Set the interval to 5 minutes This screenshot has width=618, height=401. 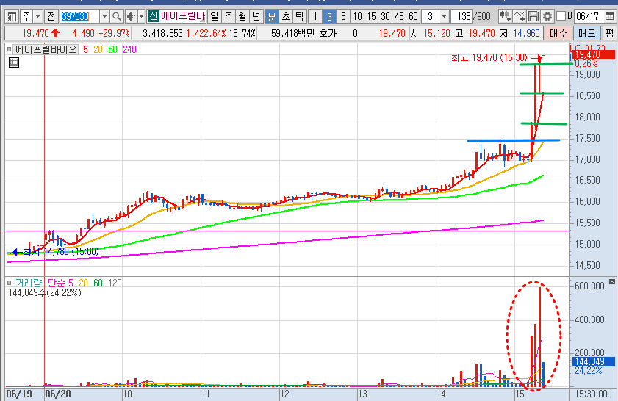click(343, 17)
